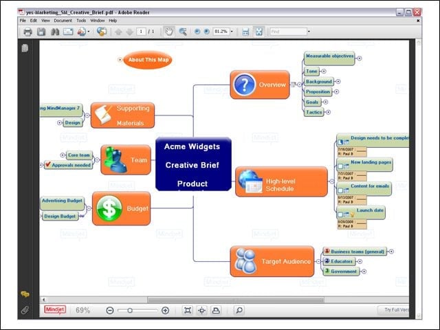Expand the Background node

[x=338, y=81]
